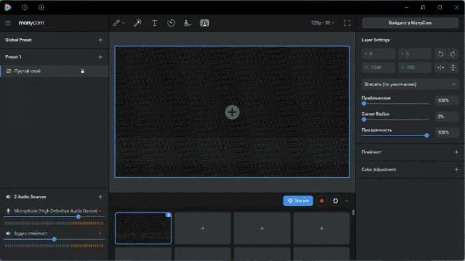Viewport: 465px width, 261px height.
Task: Add a source with the center plus
Action: pos(232,112)
